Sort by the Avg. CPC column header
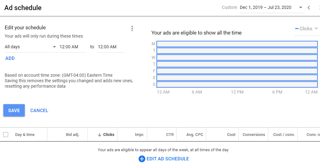Viewport: 320px width, 168px height. pyautogui.click(x=195, y=135)
